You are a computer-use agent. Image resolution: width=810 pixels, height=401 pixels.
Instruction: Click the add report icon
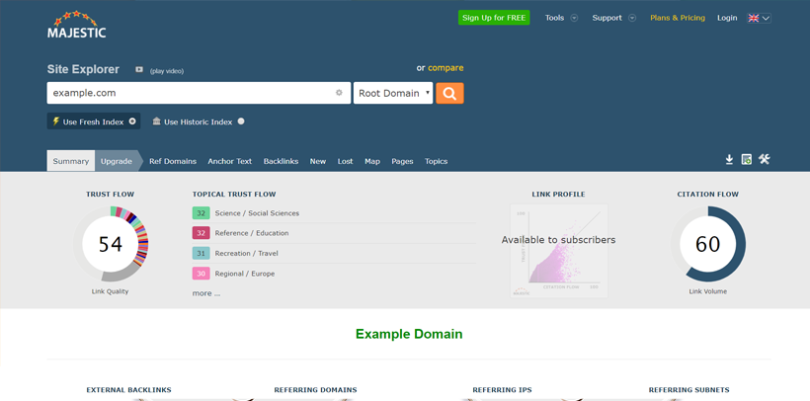coord(747,159)
